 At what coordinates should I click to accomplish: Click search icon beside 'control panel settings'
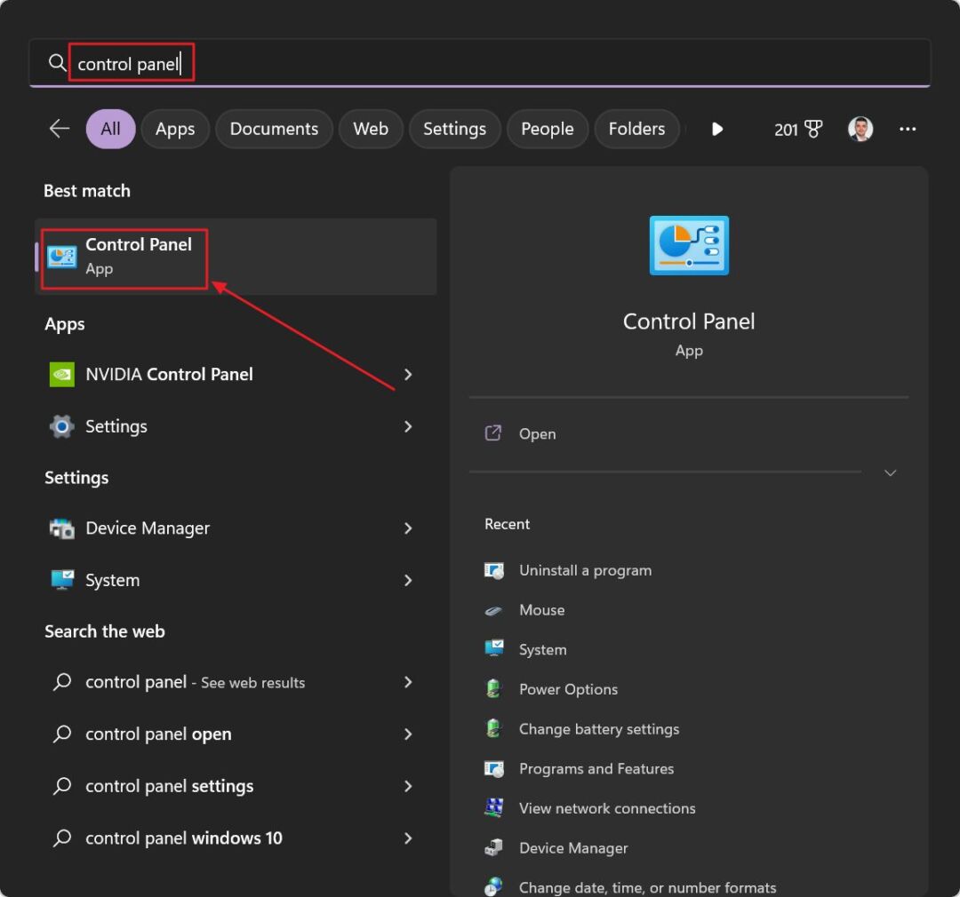(62, 786)
